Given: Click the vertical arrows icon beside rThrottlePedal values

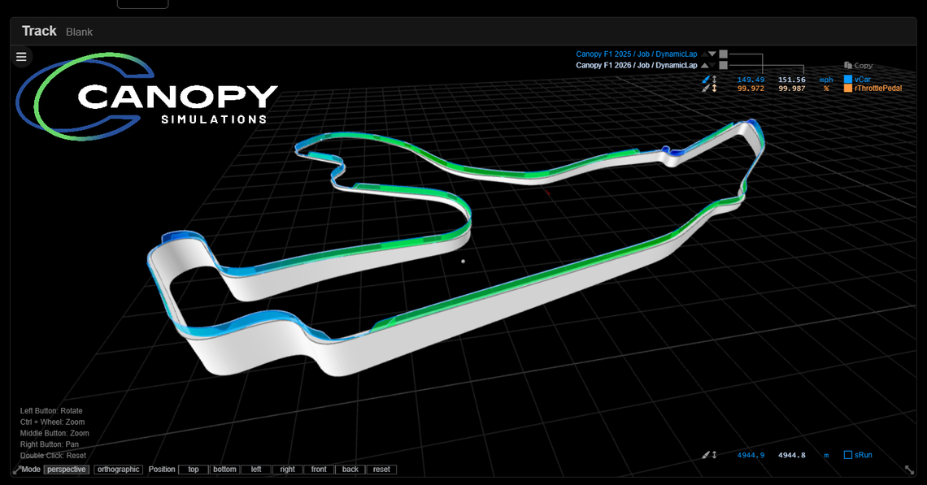Looking at the screenshot, I should click(x=715, y=89).
